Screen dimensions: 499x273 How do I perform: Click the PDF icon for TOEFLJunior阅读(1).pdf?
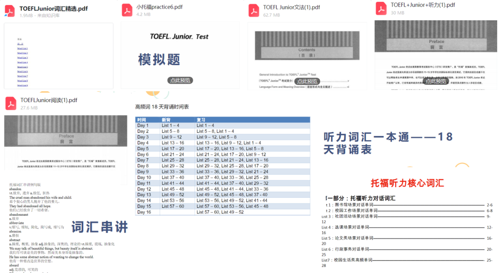click(11, 104)
